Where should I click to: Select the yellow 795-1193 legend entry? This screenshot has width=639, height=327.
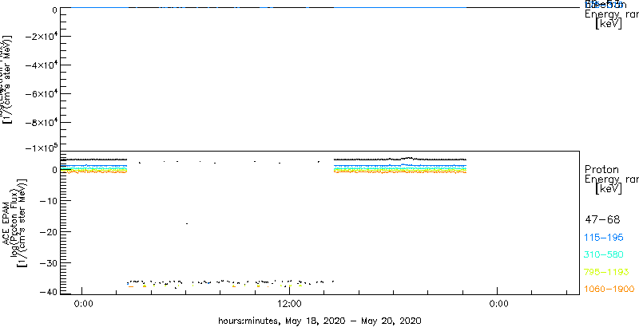pyautogui.click(x=607, y=272)
